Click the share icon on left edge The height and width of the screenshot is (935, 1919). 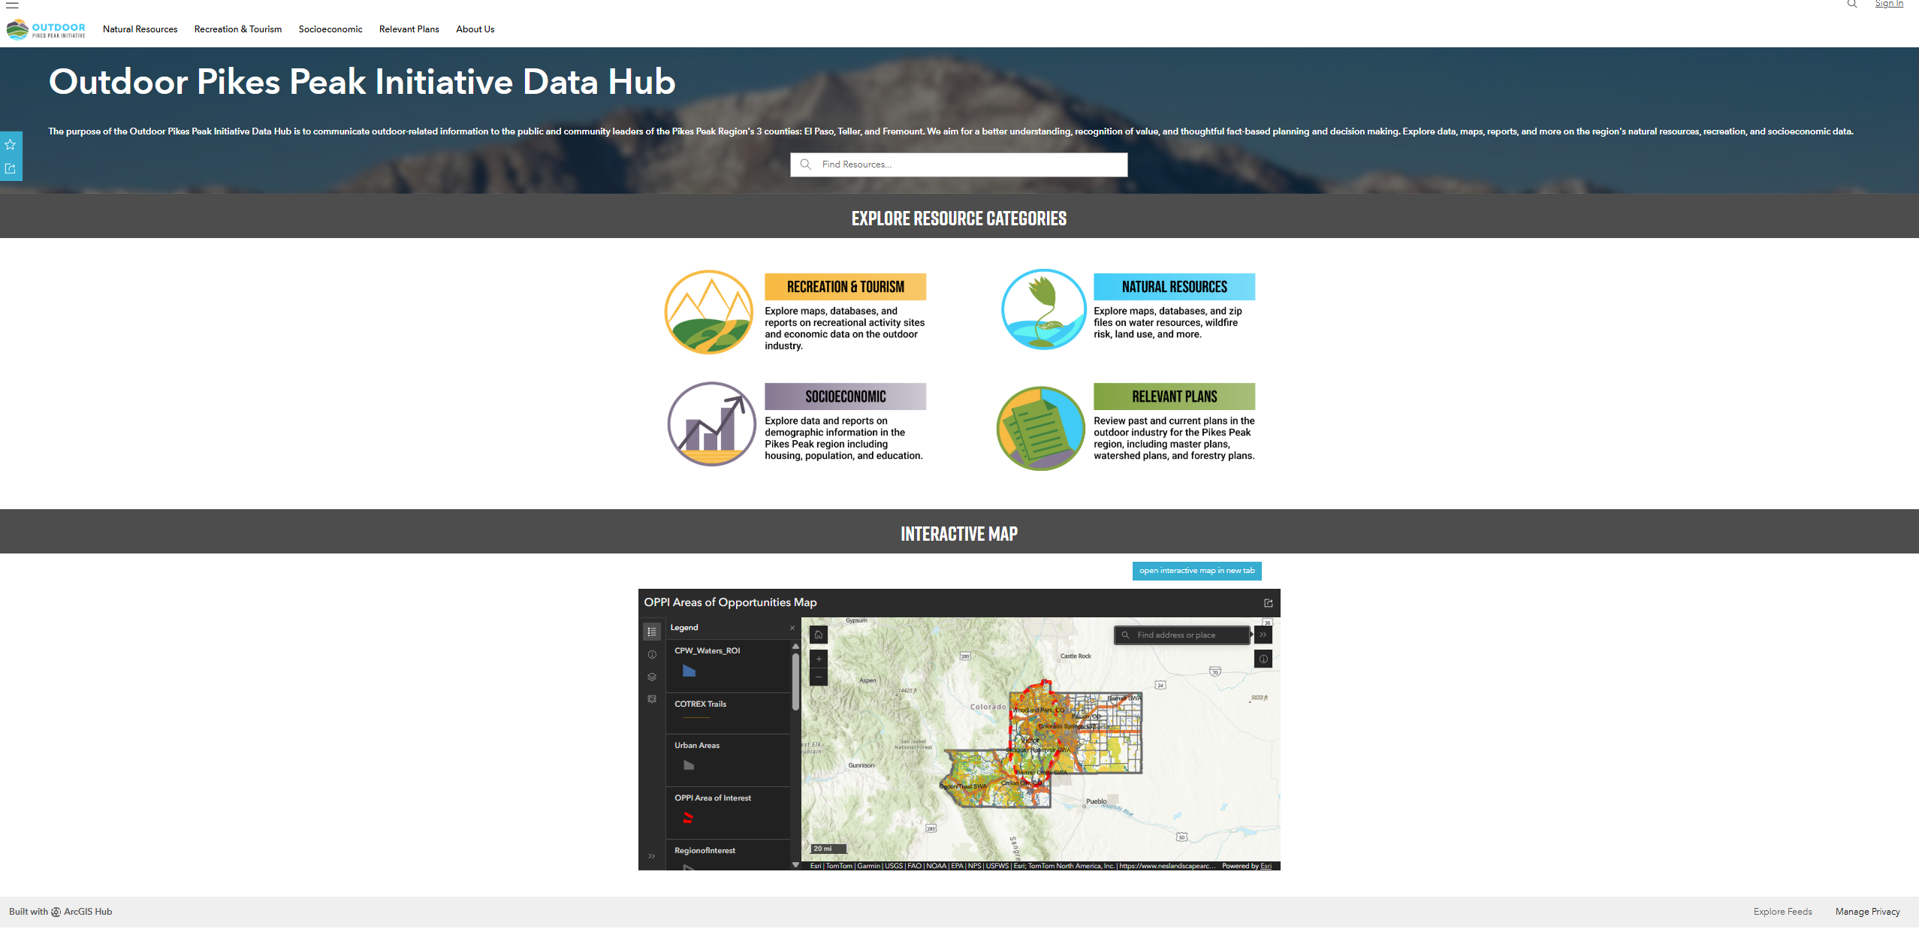pyautogui.click(x=11, y=169)
